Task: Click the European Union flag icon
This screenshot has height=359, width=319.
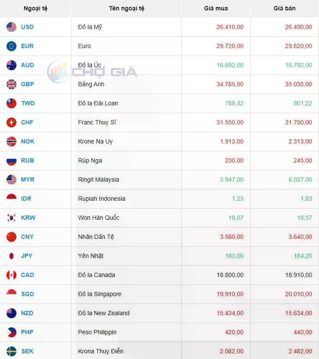Action: 11,46
